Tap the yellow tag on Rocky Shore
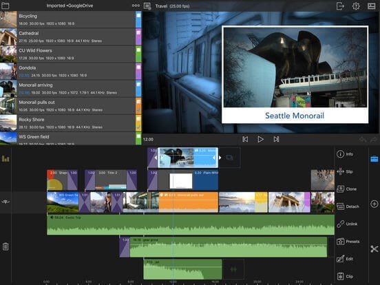This screenshot has height=285, width=380. (138, 123)
